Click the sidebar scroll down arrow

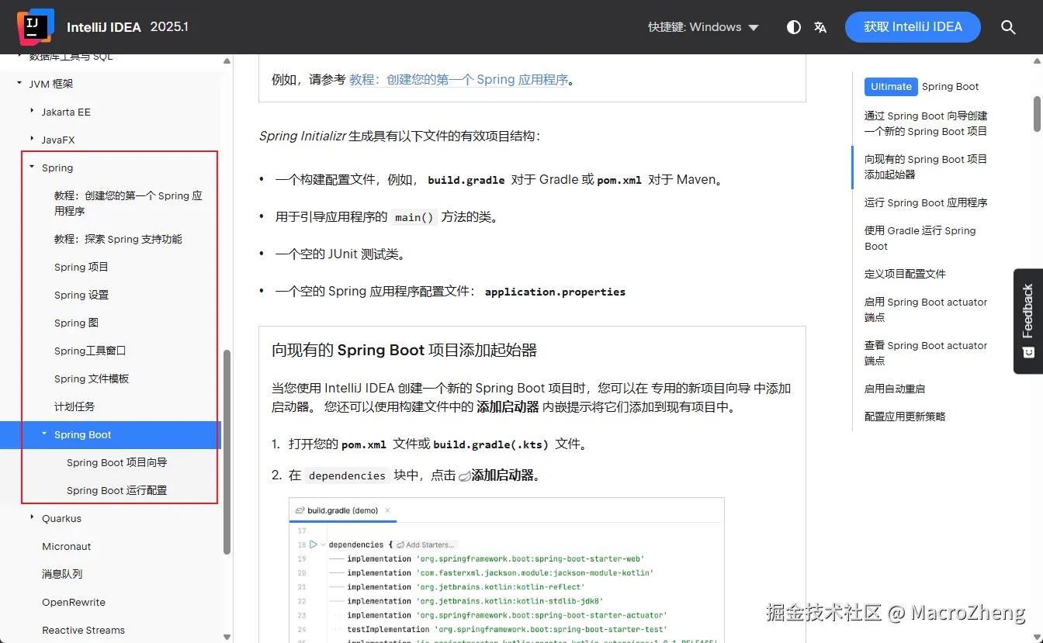(x=227, y=636)
